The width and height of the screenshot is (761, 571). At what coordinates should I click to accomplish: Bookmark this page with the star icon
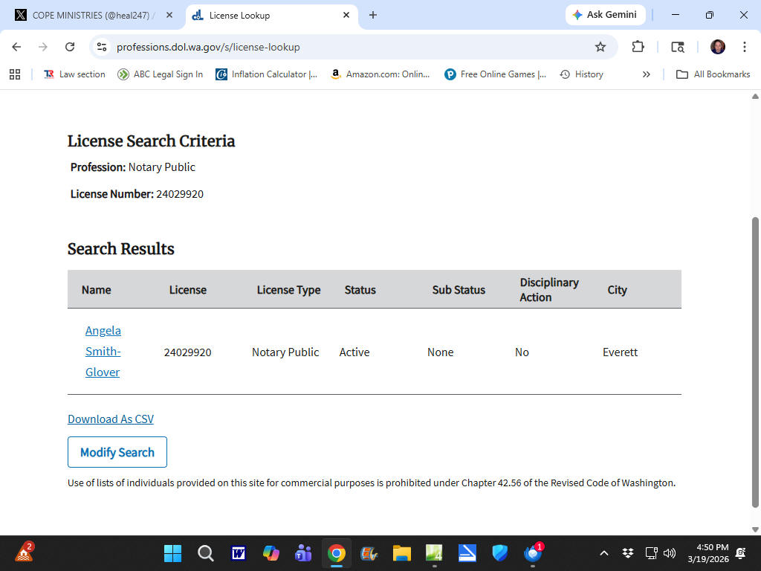click(x=600, y=47)
